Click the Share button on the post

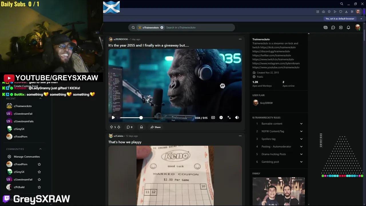(x=156, y=127)
